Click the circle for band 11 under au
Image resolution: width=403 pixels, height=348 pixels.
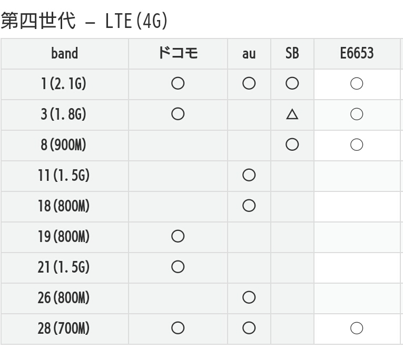tap(249, 176)
